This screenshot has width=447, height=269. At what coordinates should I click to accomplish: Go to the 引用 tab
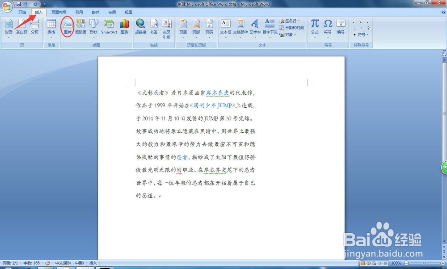tap(79, 12)
